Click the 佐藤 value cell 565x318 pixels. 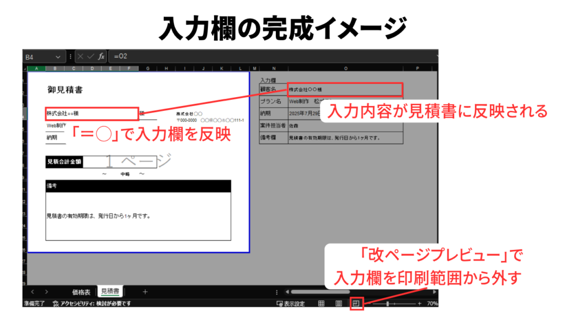[345, 126]
